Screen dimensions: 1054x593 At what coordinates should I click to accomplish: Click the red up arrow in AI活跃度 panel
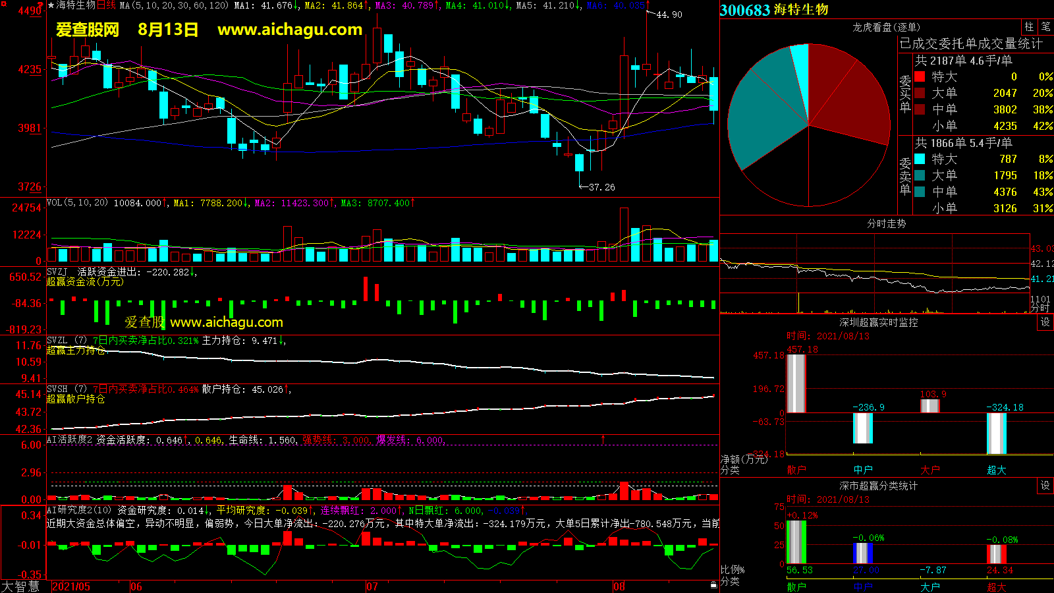(603, 439)
